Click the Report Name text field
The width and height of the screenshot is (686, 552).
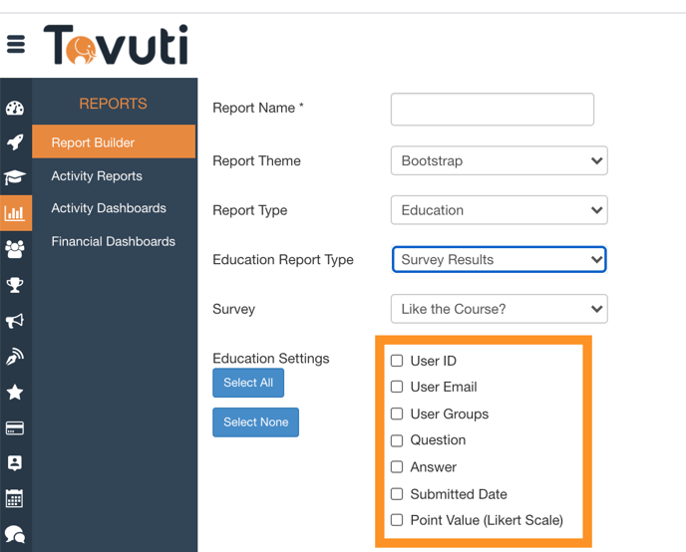click(x=492, y=109)
